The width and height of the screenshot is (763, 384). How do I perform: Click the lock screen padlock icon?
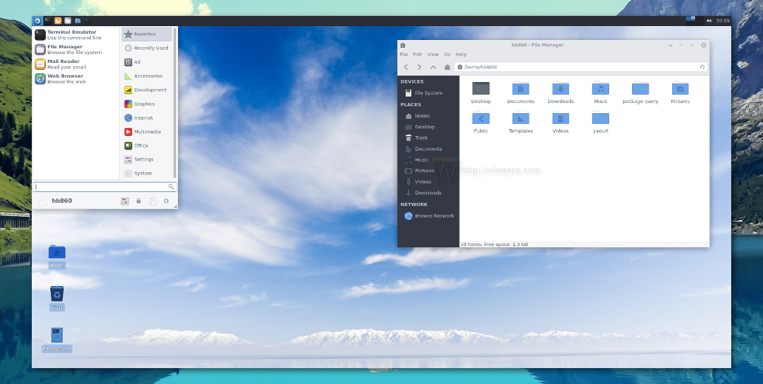[139, 200]
